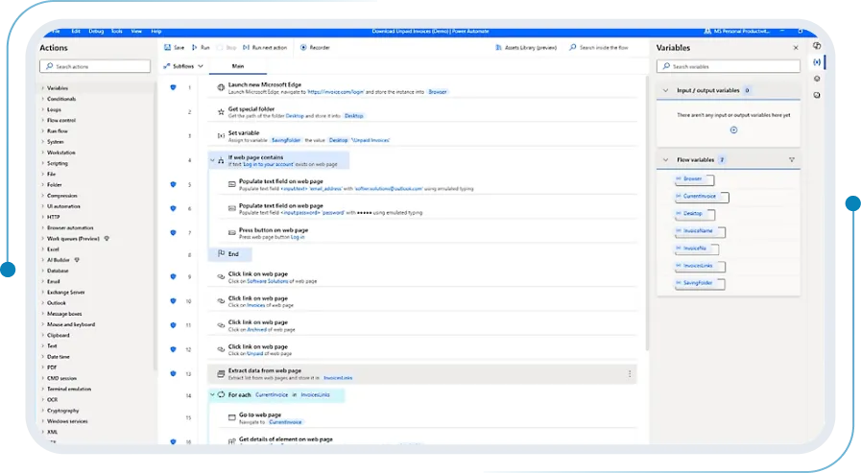Collapse the If web page contains block
The width and height of the screenshot is (861, 473).
pos(212,160)
